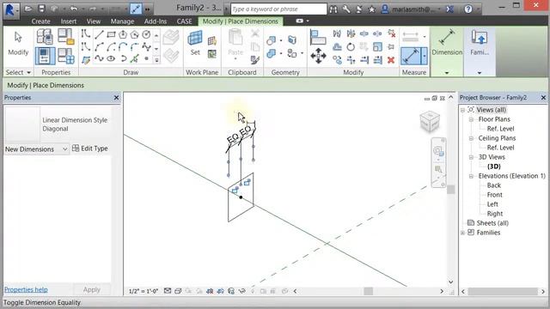Image resolution: width=550 pixels, height=309 pixels.
Task: Click the red Delete icon
Action: tap(391, 60)
